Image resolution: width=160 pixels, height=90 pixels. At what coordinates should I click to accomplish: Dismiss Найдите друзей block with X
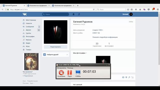coord(67,54)
